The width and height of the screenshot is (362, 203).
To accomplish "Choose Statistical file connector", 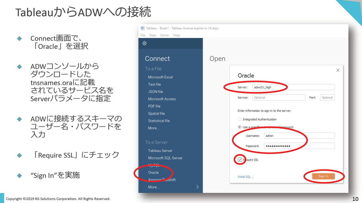I will tap(159, 121).
